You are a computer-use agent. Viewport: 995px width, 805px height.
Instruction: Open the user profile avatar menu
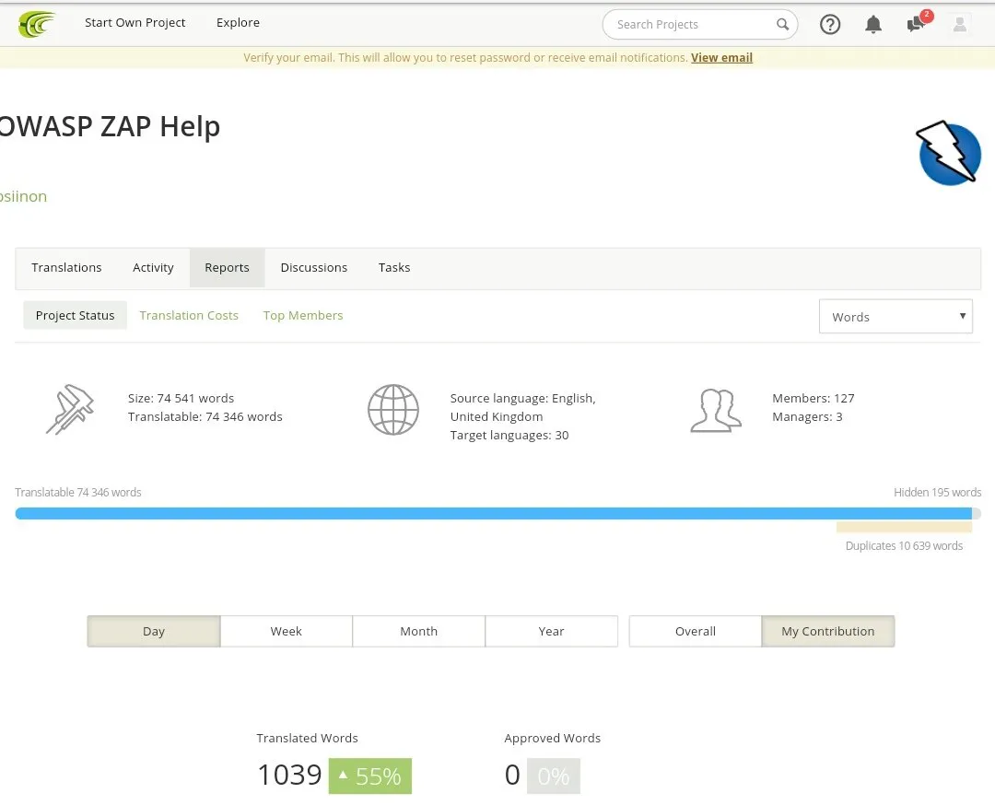tap(959, 24)
